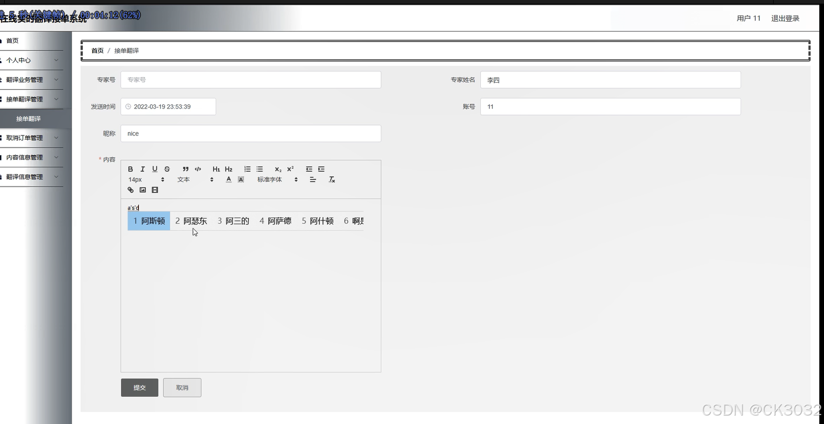Expand the 个人中心 sidebar section
Viewport: 824px width, 424px height.
[x=19, y=60]
